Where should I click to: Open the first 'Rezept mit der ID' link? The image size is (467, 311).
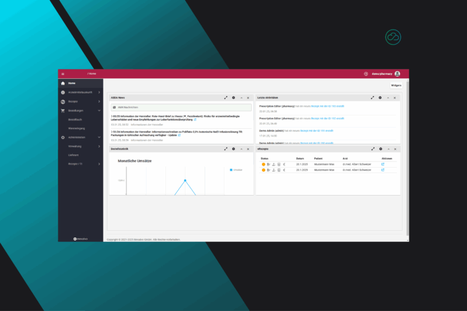pyautogui.click(x=327, y=106)
